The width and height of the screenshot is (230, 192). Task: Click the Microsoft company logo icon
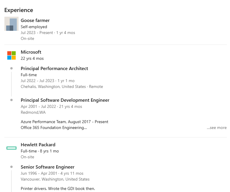click(x=11, y=55)
